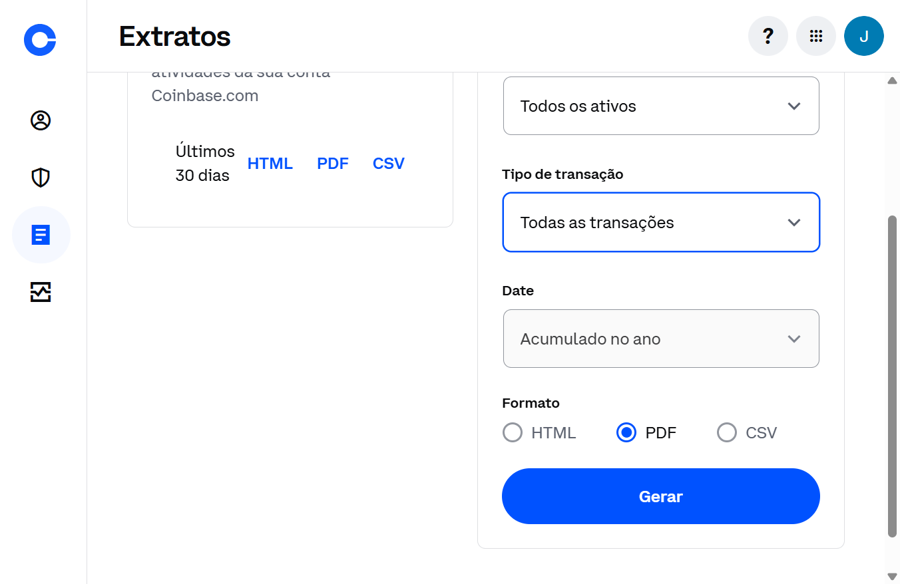Select the CSV format radio button
The width and height of the screenshot is (900, 584).
click(727, 432)
